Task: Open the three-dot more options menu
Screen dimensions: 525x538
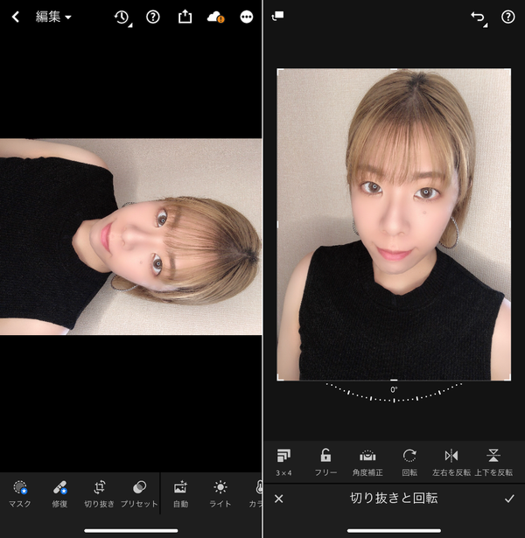Action: [x=247, y=17]
